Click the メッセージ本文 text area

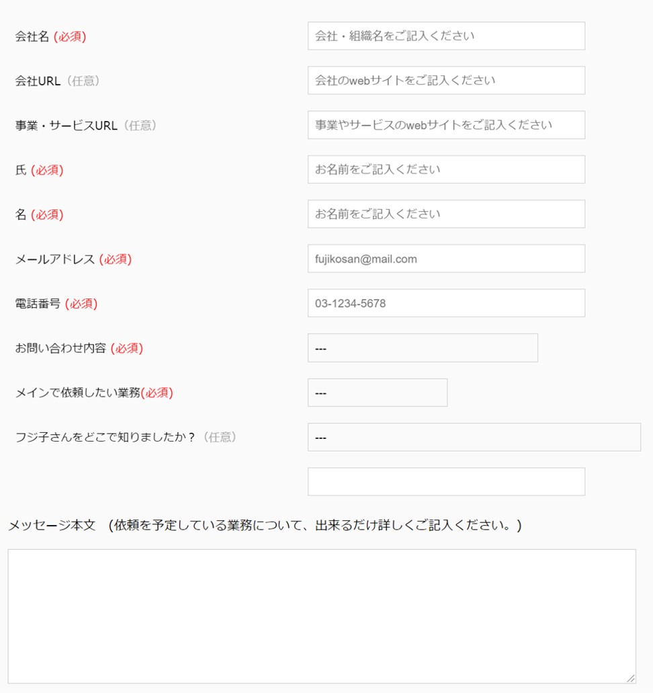click(x=322, y=616)
